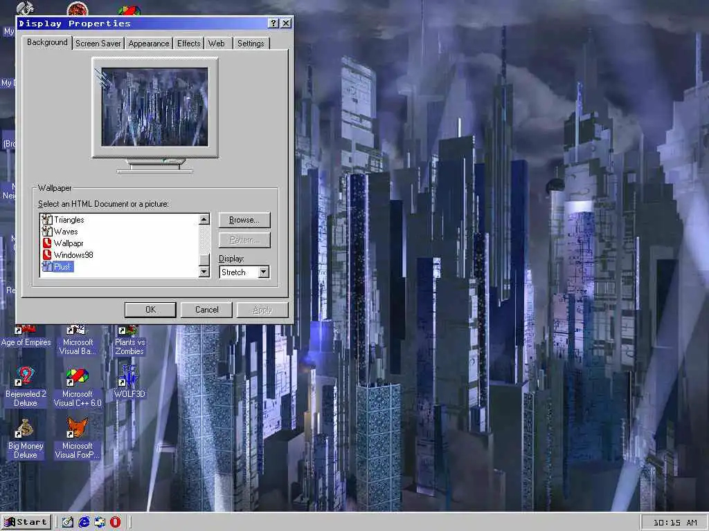Select Waves in the wallpaper list
This screenshot has height=531, width=709.
pos(66,232)
